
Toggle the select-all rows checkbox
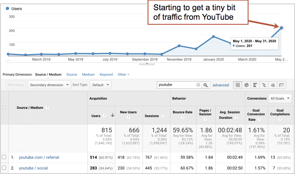[x=4, y=108]
